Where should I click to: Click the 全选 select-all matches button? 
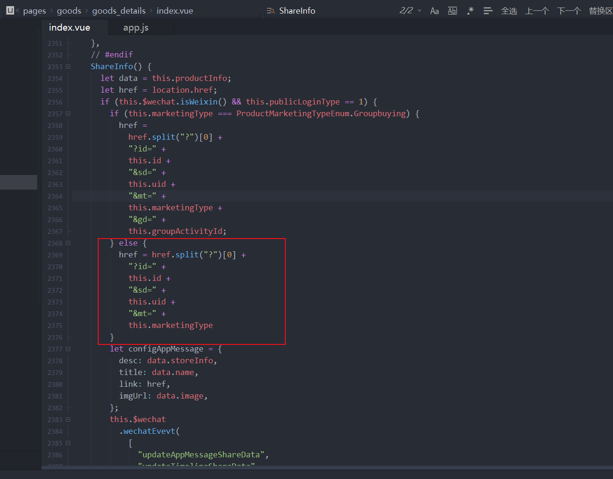point(509,11)
